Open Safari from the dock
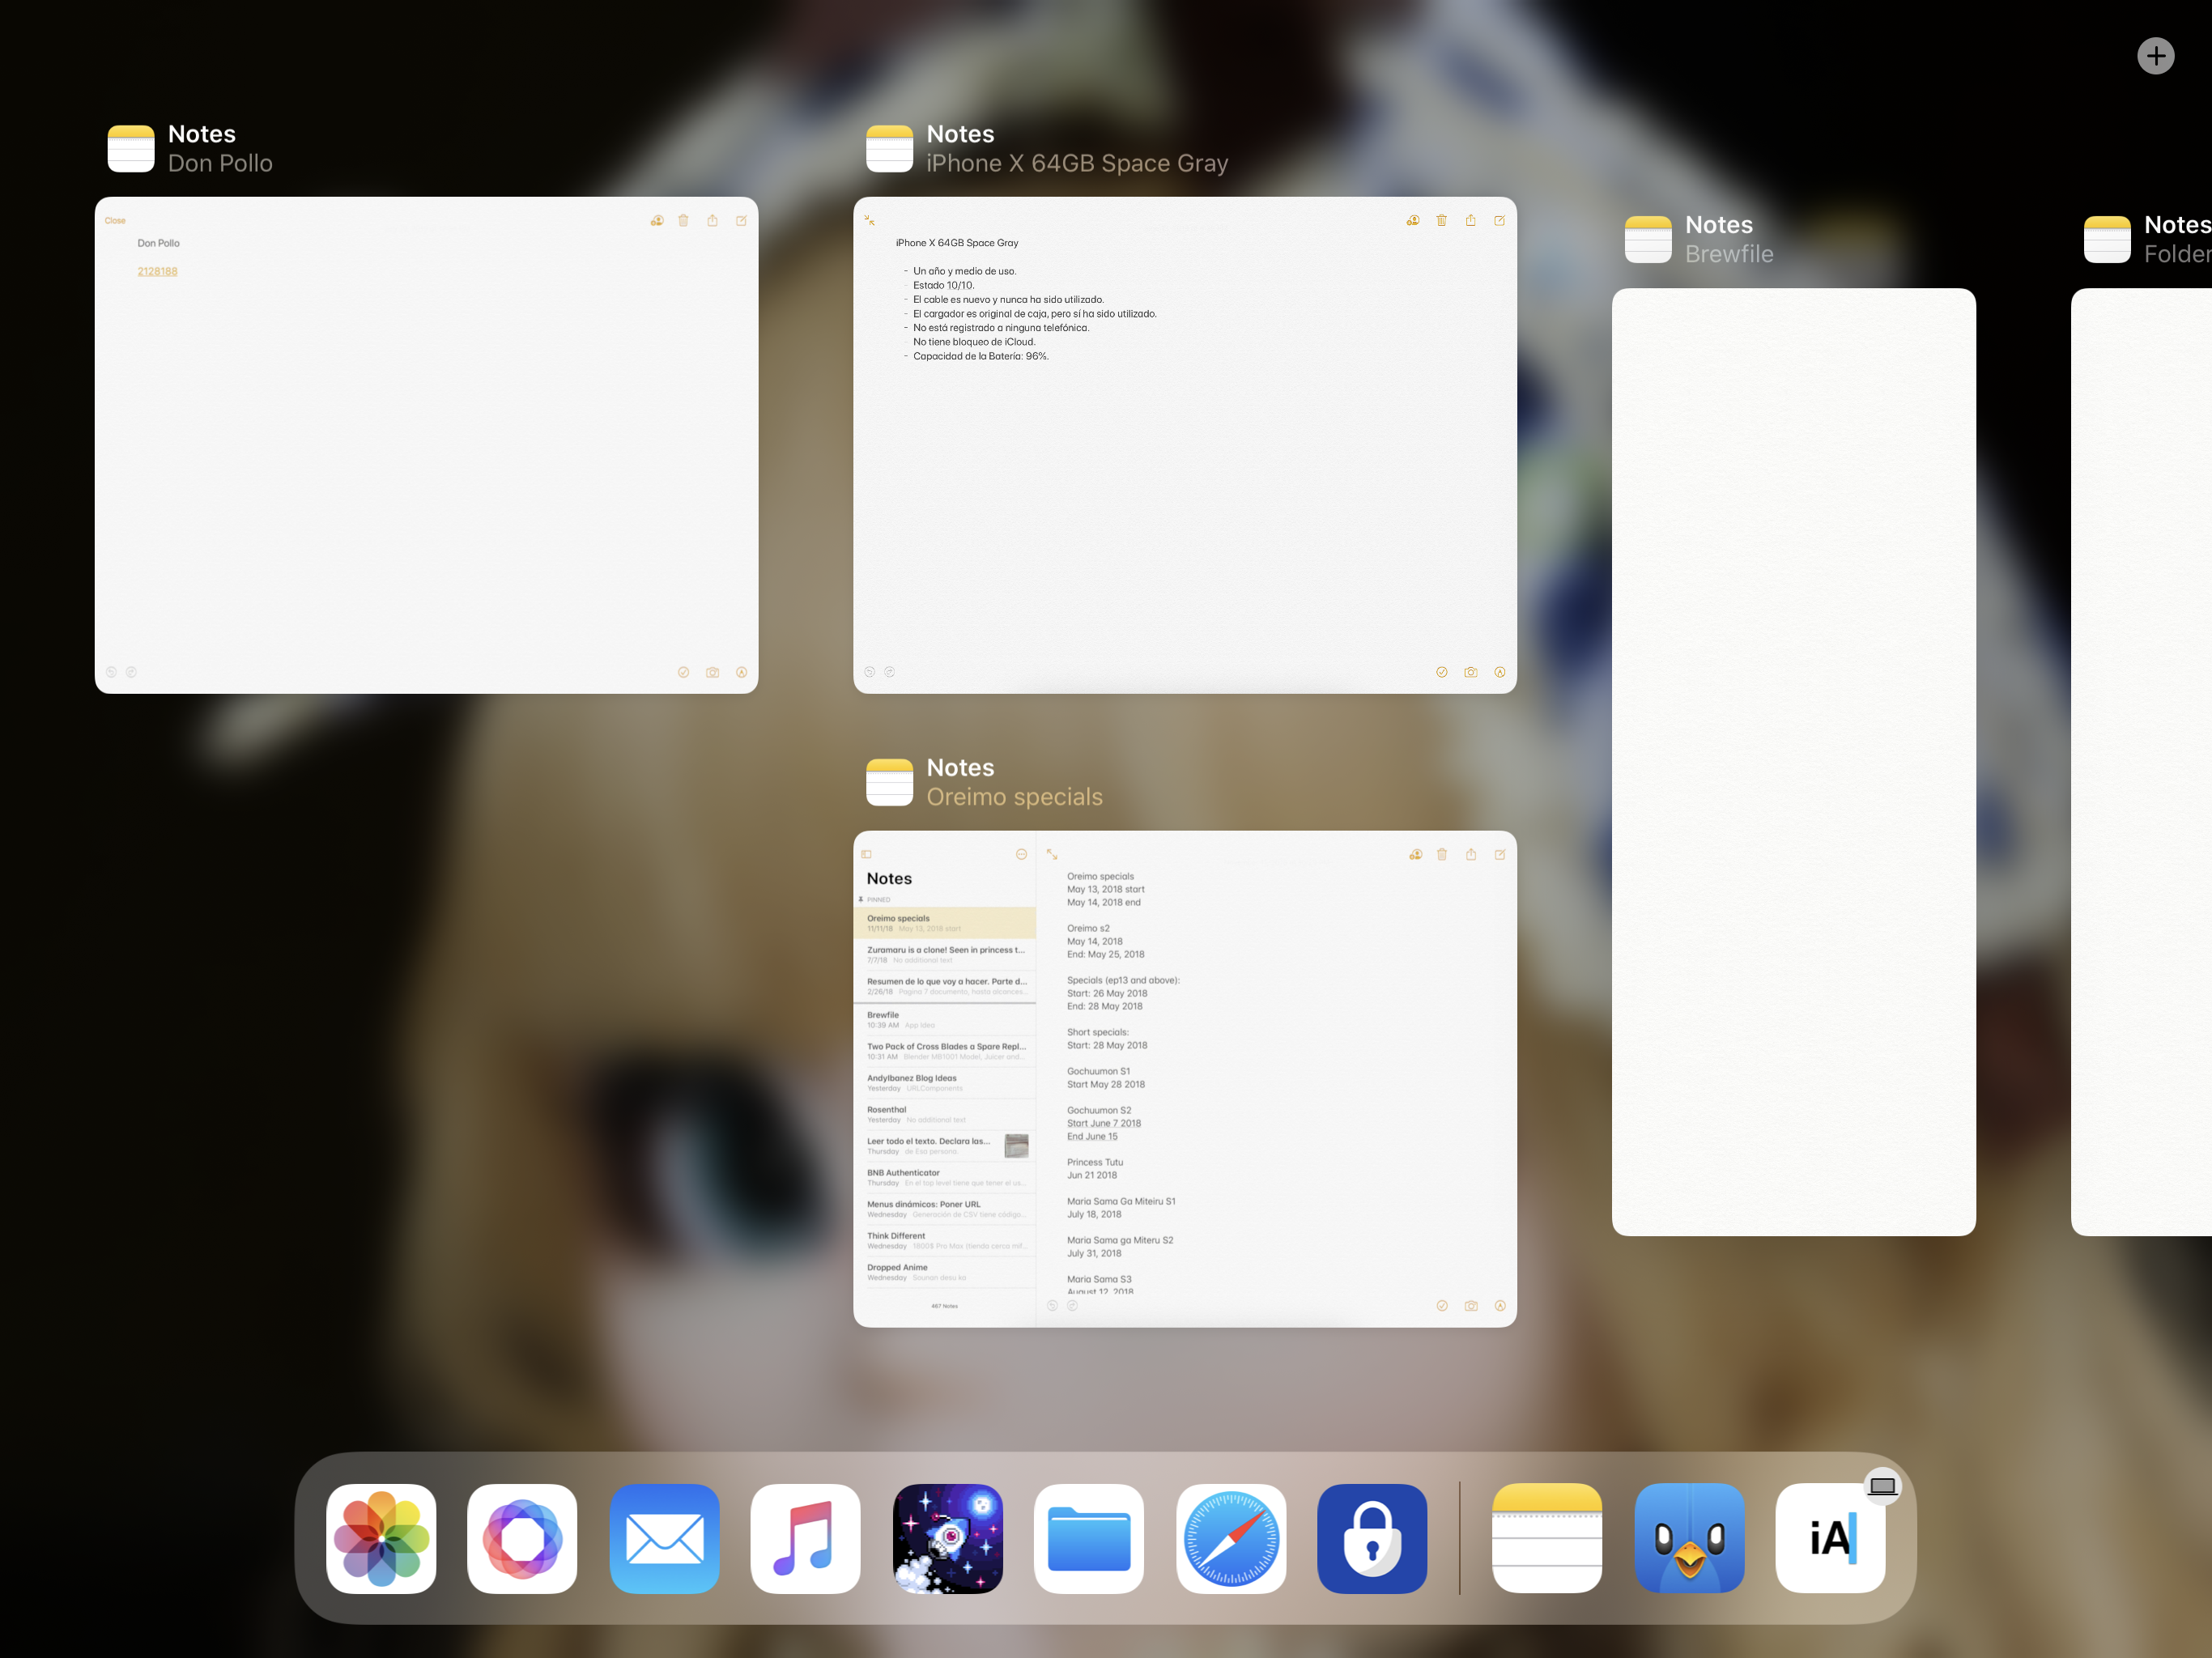The image size is (2212, 1658). pos(1231,1538)
